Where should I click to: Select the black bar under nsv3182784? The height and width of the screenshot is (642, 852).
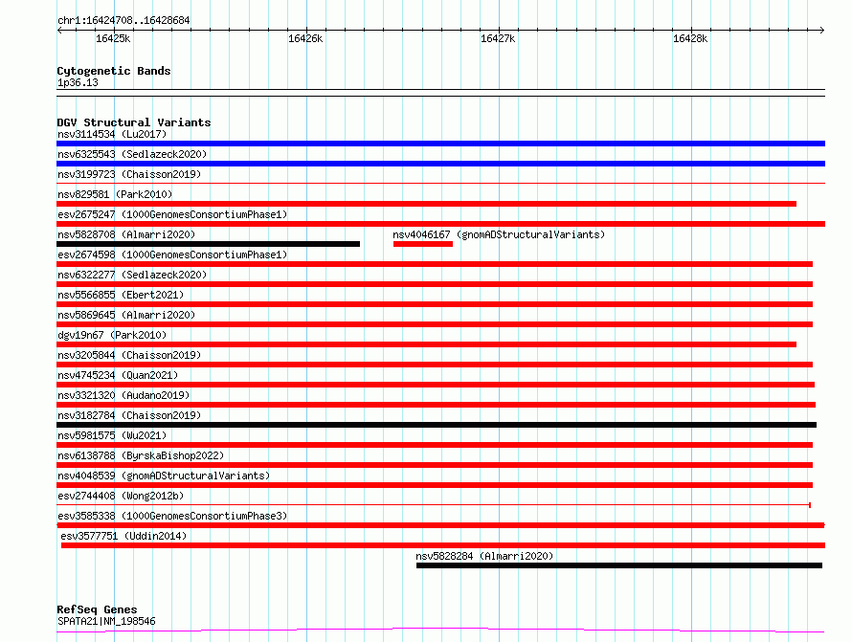click(437, 425)
